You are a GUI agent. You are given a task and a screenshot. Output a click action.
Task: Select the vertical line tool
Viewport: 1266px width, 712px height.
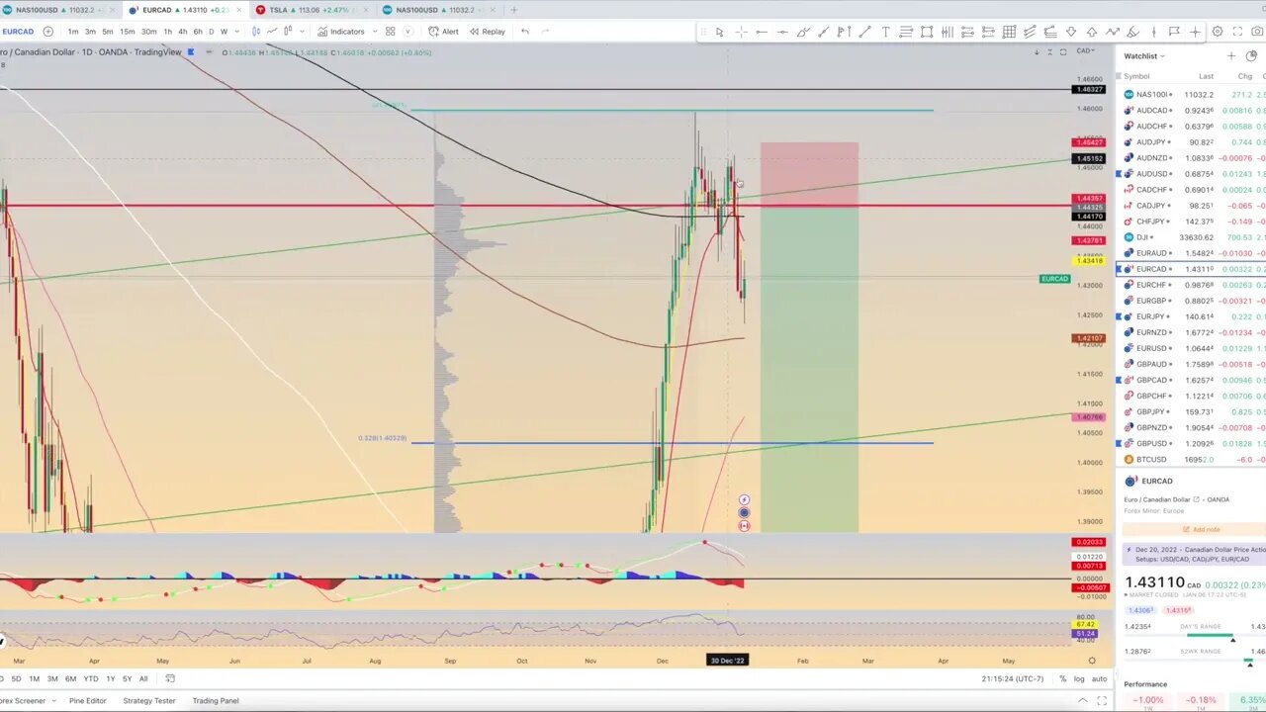point(1153,32)
